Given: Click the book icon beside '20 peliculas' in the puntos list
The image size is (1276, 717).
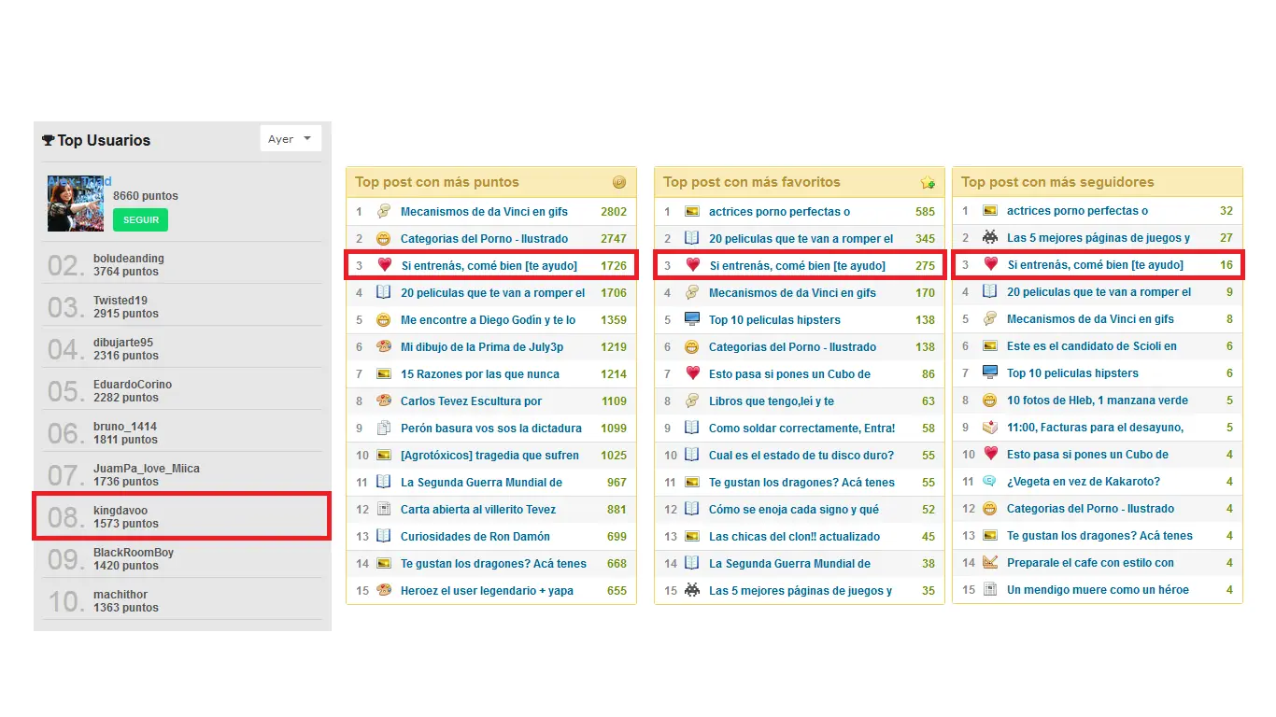Looking at the screenshot, I should click(383, 293).
